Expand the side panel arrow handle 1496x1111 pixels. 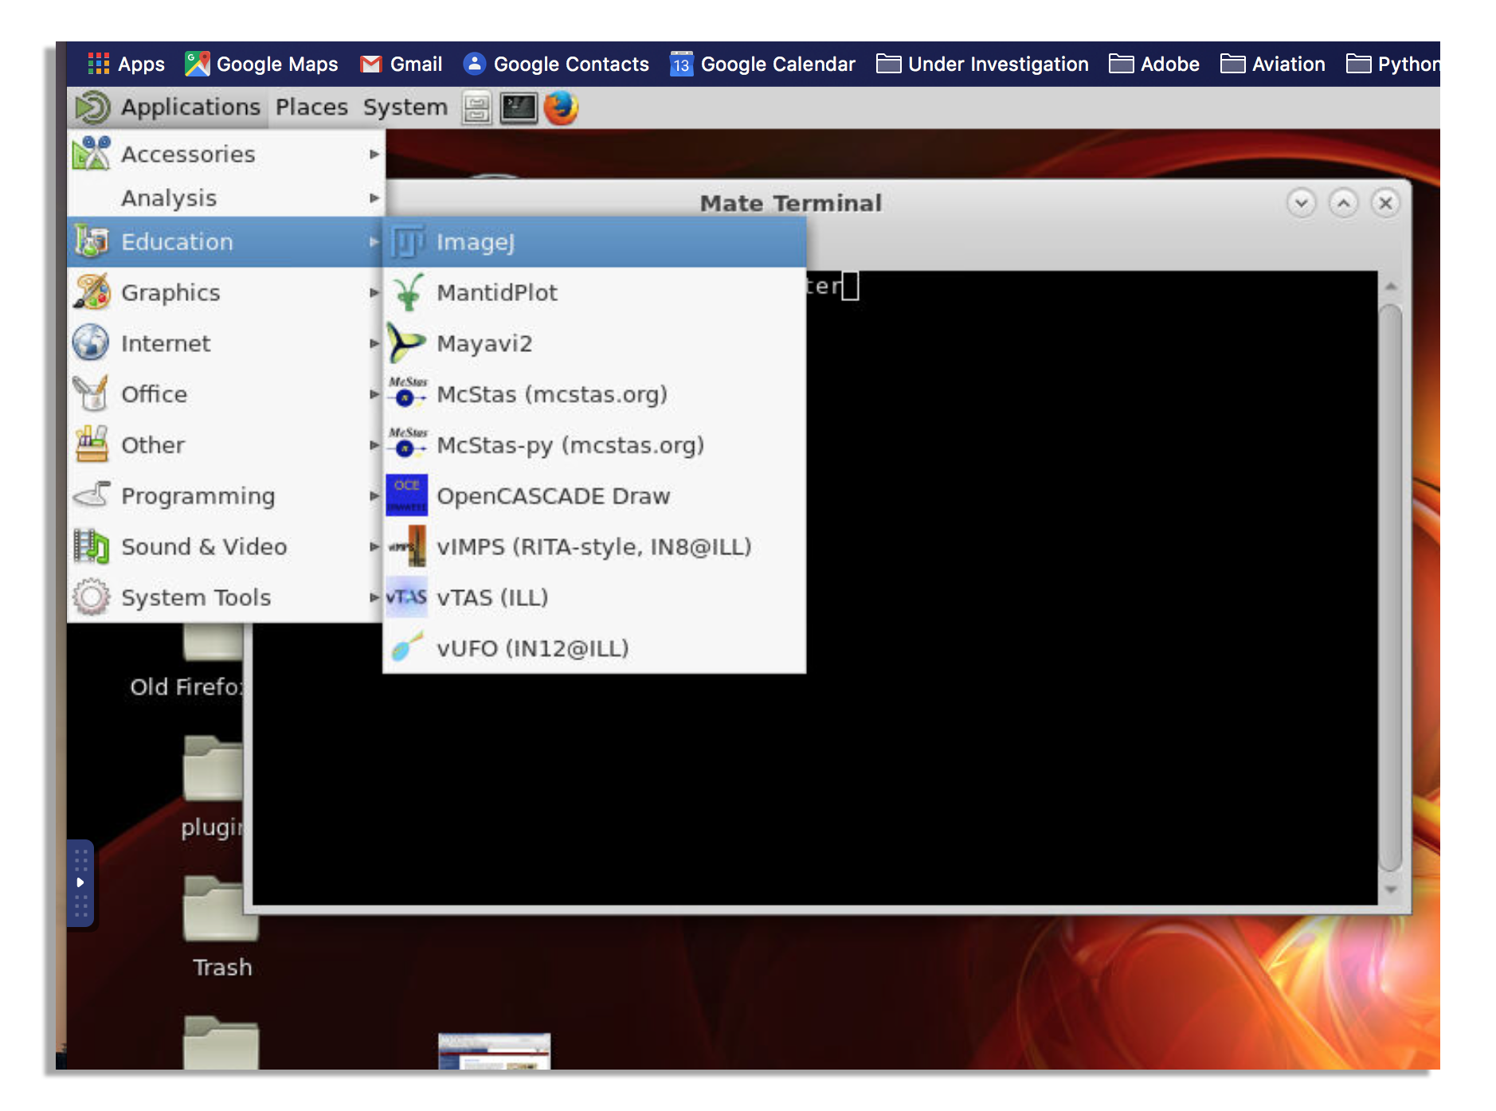click(x=80, y=882)
